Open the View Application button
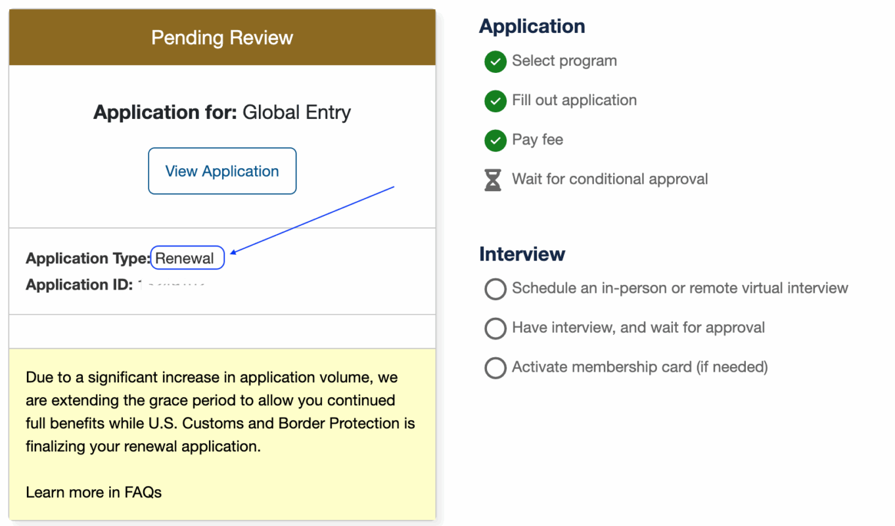Screen dimensions: 895x526 coord(222,171)
